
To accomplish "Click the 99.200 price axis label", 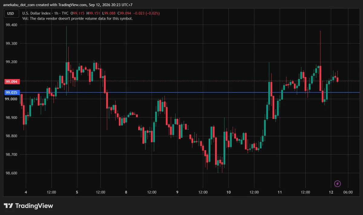I will [11, 62].
